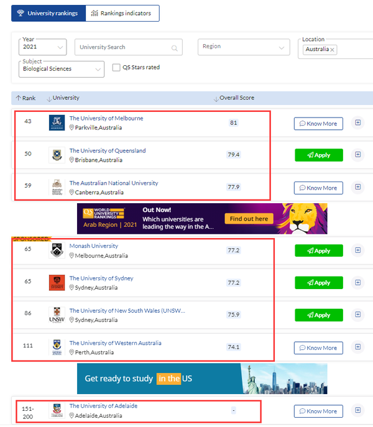Click the overall score 81 value
Viewport: 373px width, 427px height.
coord(234,122)
